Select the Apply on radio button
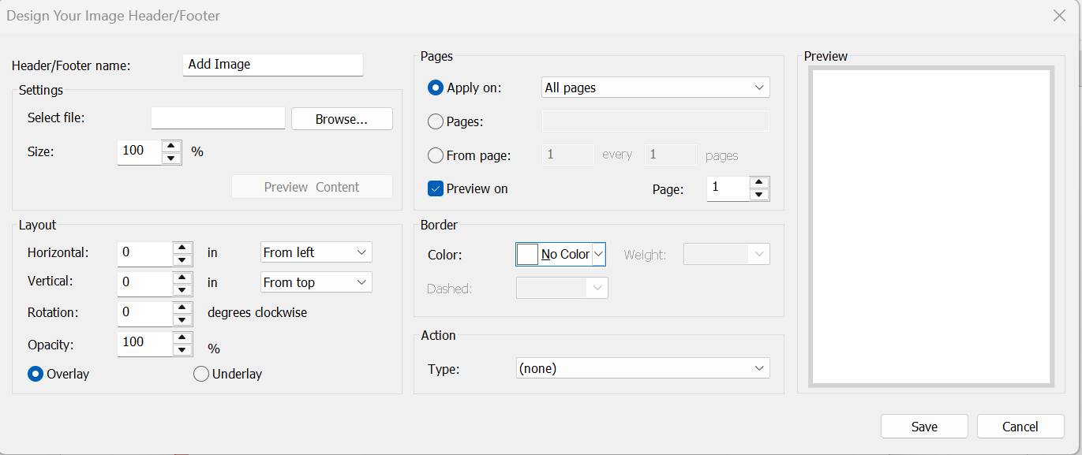The image size is (1082, 455). pos(436,88)
